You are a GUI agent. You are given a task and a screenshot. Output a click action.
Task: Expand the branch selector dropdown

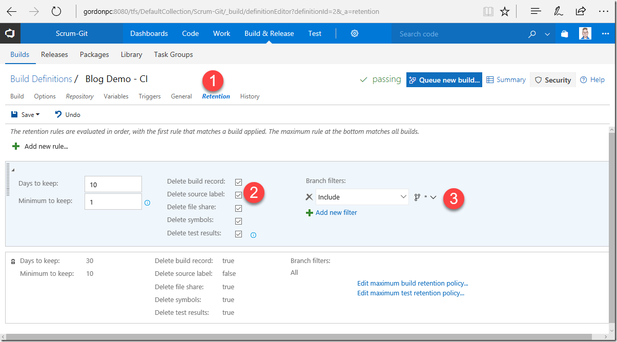click(x=433, y=197)
